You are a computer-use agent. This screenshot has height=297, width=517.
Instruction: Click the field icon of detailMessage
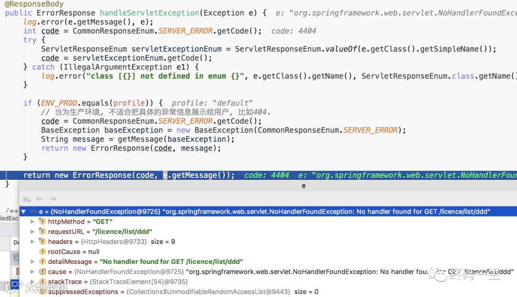point(43,262)
